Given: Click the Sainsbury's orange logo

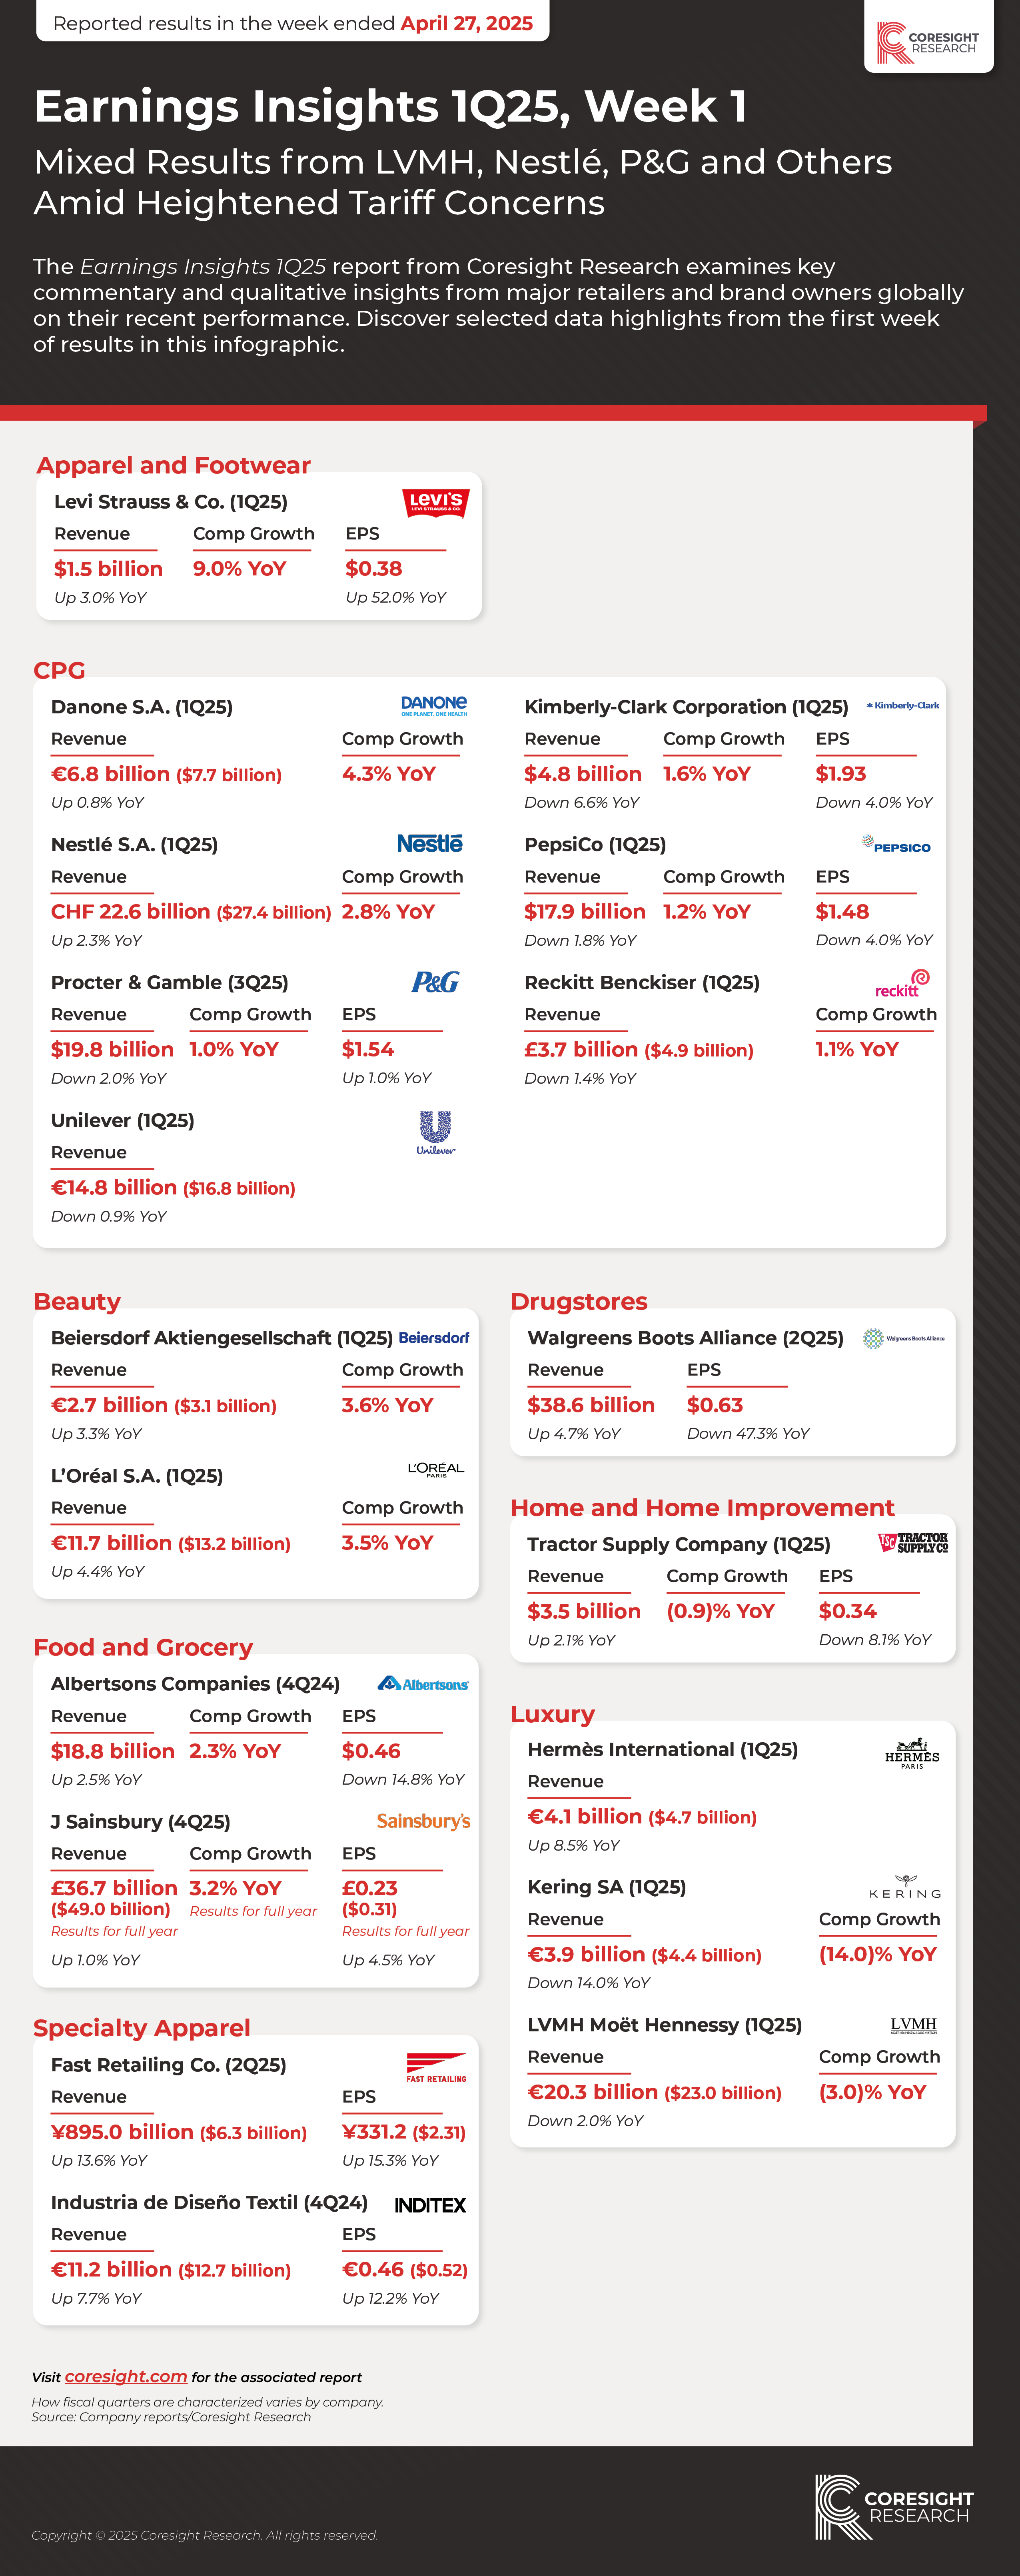Looking at the screenshot, I should pyautogui.click(x=423, y=1821).
